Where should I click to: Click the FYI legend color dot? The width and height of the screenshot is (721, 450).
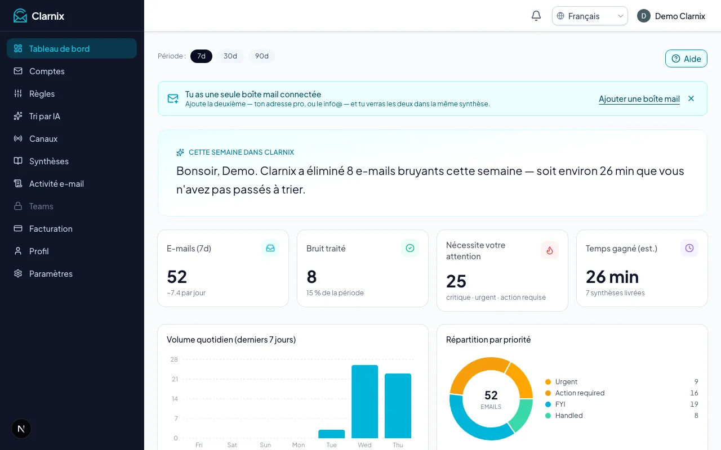[x=548, y=404]
